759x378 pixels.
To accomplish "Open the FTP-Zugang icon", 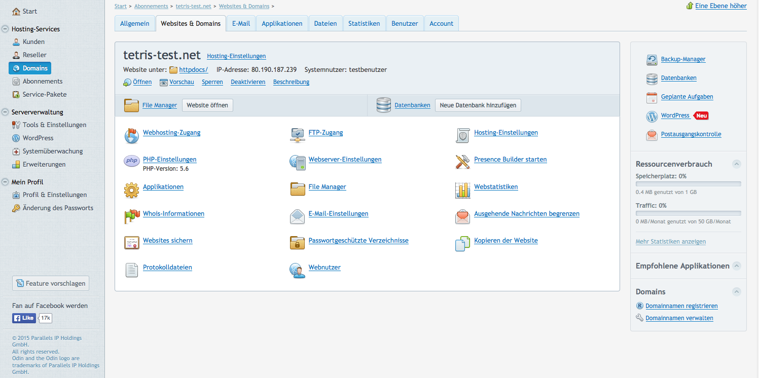I will tap(297, 134).
